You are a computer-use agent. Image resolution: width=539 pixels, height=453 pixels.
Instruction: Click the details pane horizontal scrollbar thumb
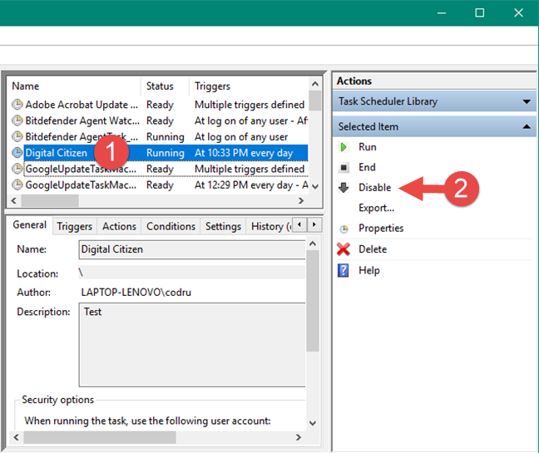point(100,437)
